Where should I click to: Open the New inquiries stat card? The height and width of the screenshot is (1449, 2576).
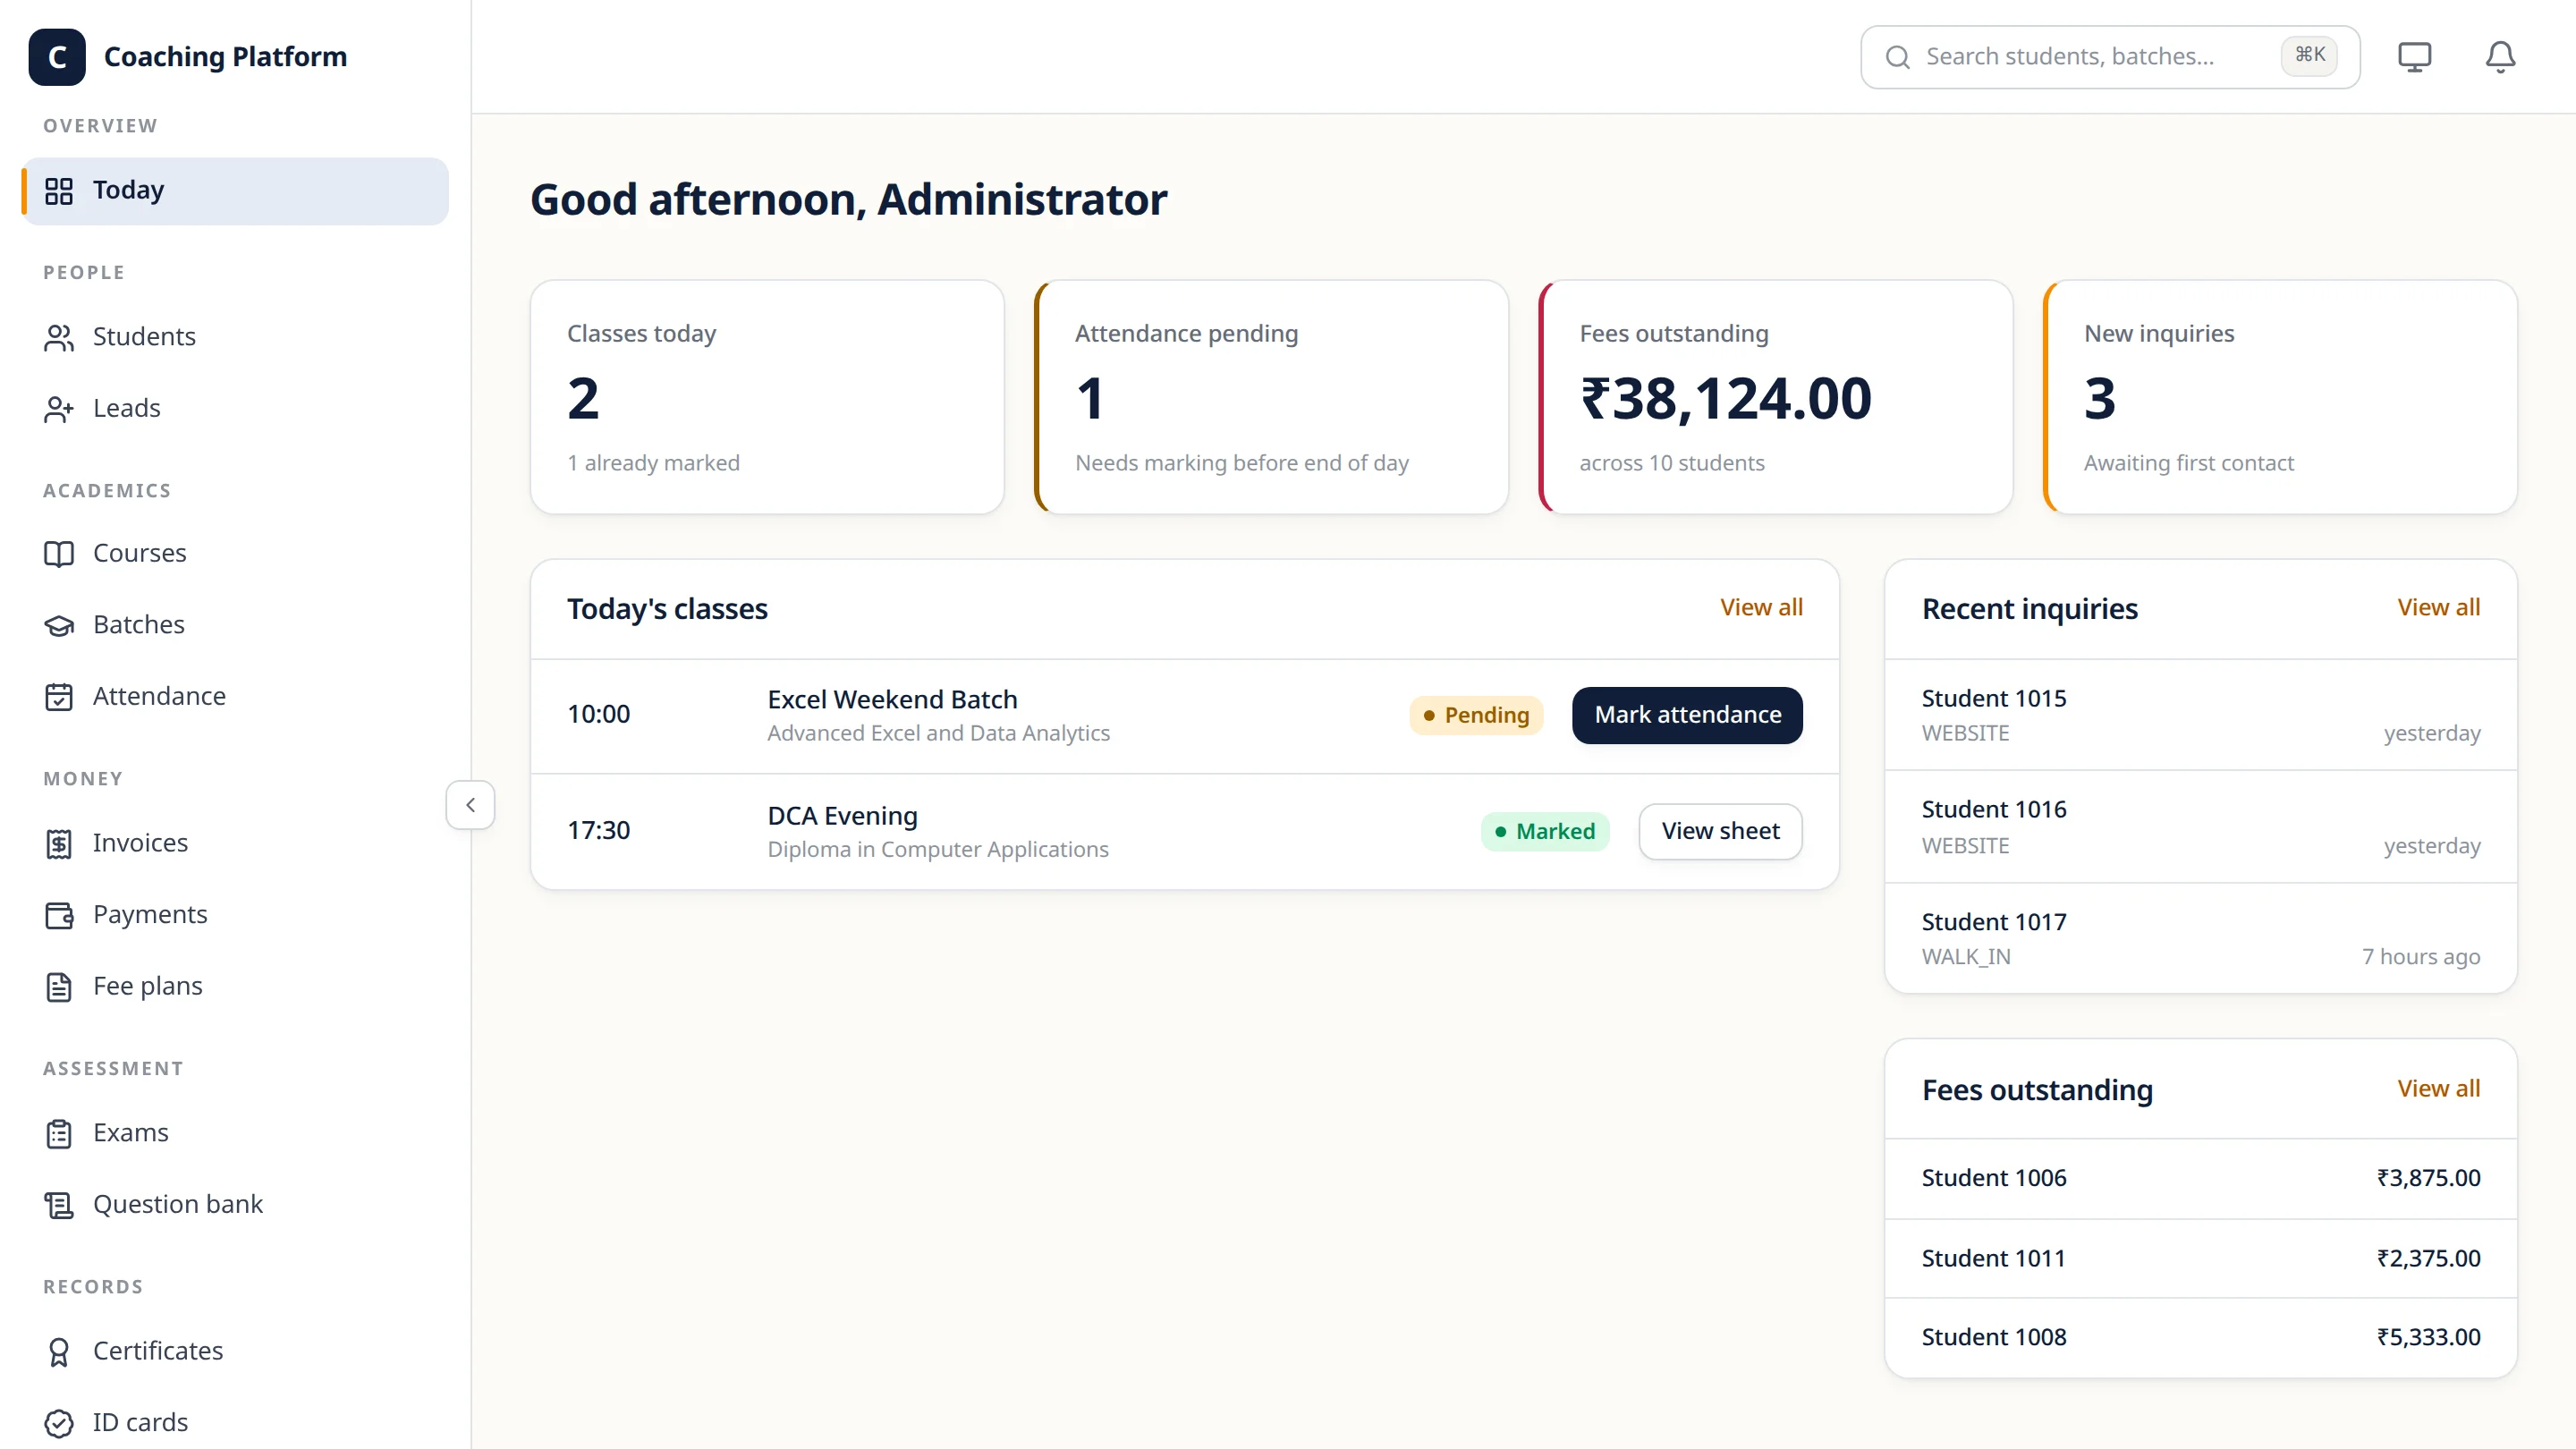coord(2280,397)
